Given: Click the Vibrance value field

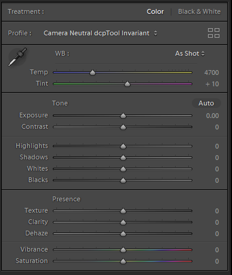Looking at the screenshot, I should click(217, 250).
